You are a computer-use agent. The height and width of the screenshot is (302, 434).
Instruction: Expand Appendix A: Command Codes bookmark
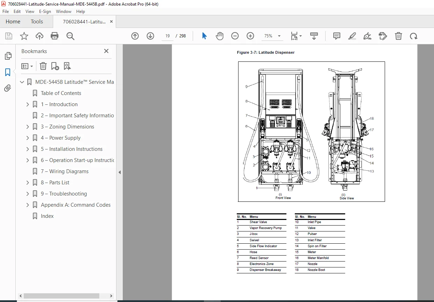click(28, 205)
